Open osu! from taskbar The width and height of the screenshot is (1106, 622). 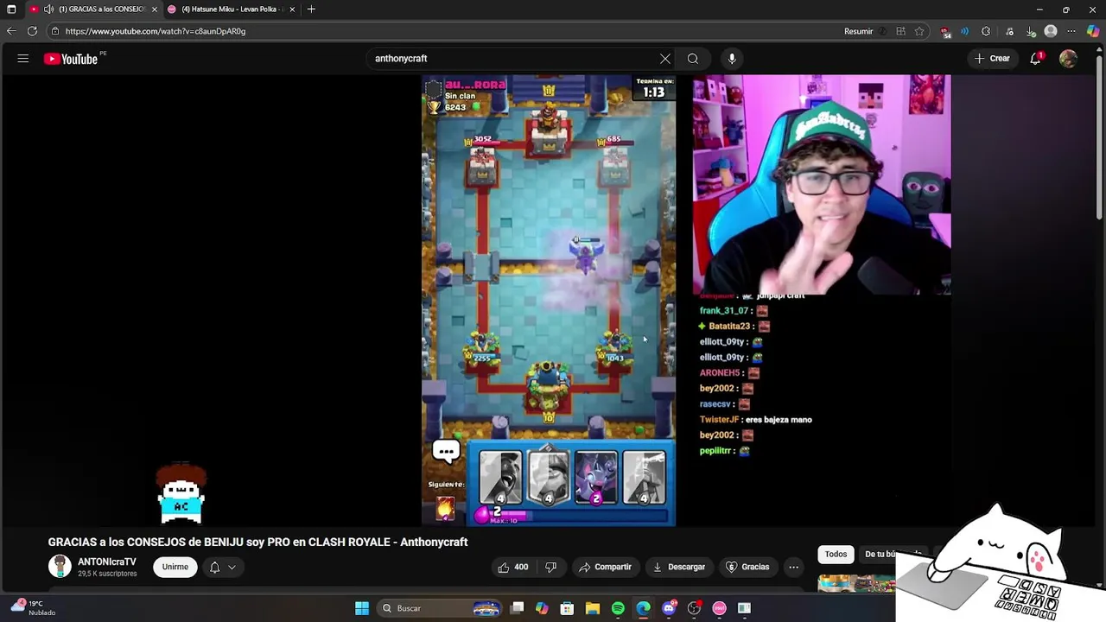(719, 608)
